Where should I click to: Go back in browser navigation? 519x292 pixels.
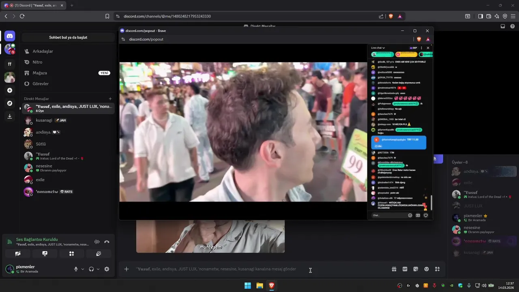6,16
